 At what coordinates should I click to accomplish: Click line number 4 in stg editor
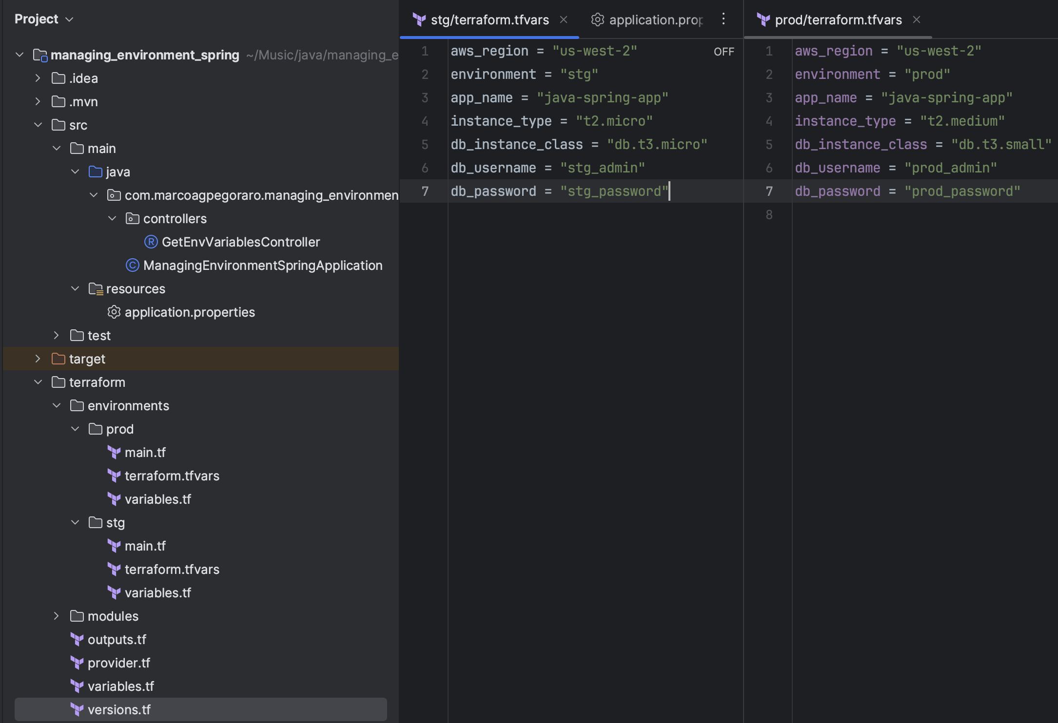425,121
